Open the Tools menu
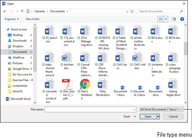This screenshot has width=192, height=138. (x=130, y=116)
